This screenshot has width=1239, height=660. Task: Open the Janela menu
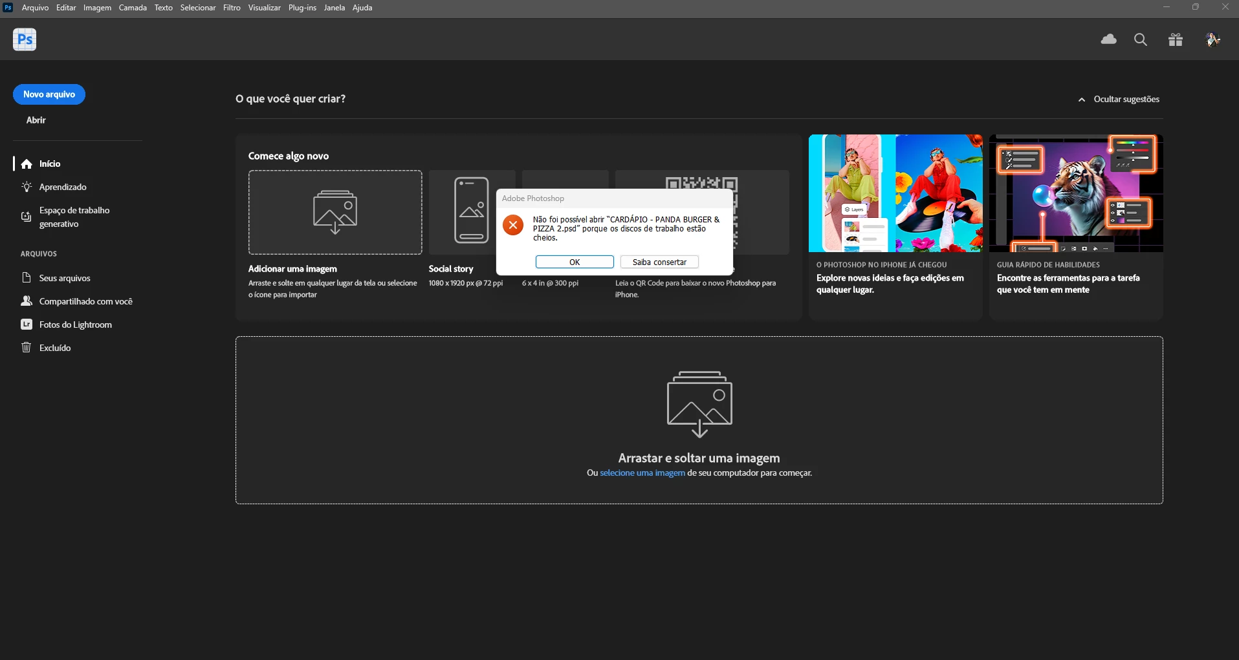pyautogui.click(x=334, y=8)
